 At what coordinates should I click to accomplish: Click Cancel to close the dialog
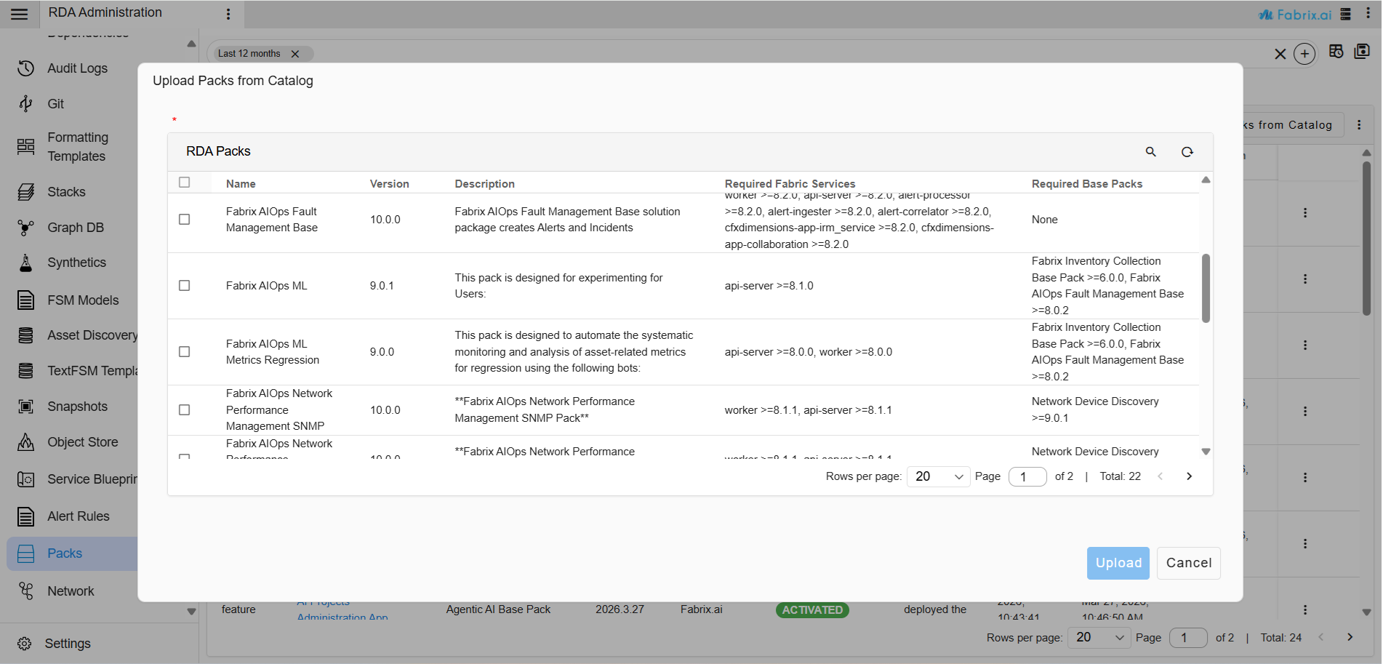pos(1188,563)
